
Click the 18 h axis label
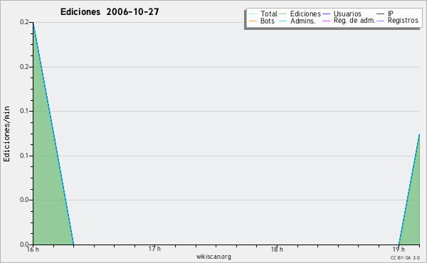[x=277, y=249]
